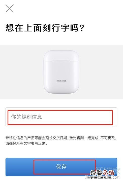Open the jingyanzongjie.com watermark link
The image size is (123, 182).
pyautogui.click(x=102, y=177)
